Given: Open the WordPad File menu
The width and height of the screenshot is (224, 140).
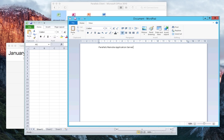Looking at the screenshot, I should (73, 23).
